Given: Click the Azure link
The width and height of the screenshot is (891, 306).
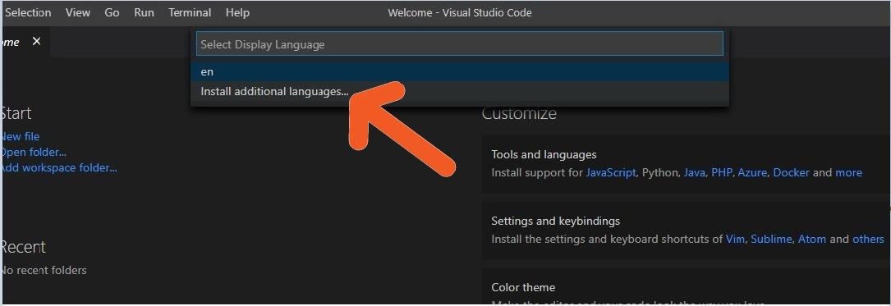Looking at the screenshot, I should coord(752,172).
